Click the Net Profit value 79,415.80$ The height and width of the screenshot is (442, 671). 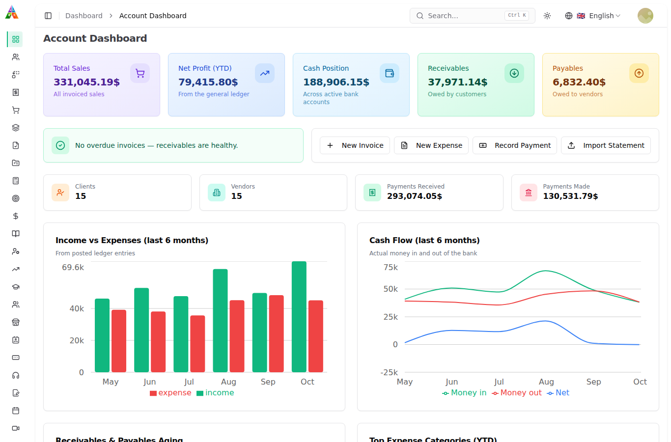208,82
